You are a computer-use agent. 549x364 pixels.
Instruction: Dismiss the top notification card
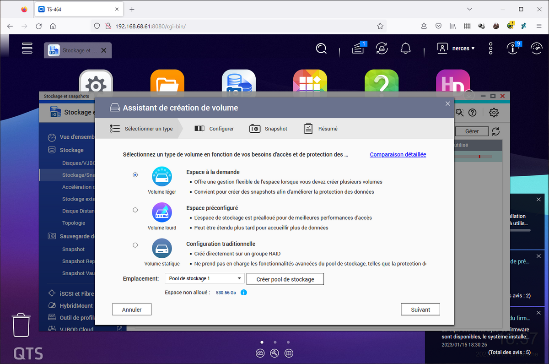click(538, 200)
